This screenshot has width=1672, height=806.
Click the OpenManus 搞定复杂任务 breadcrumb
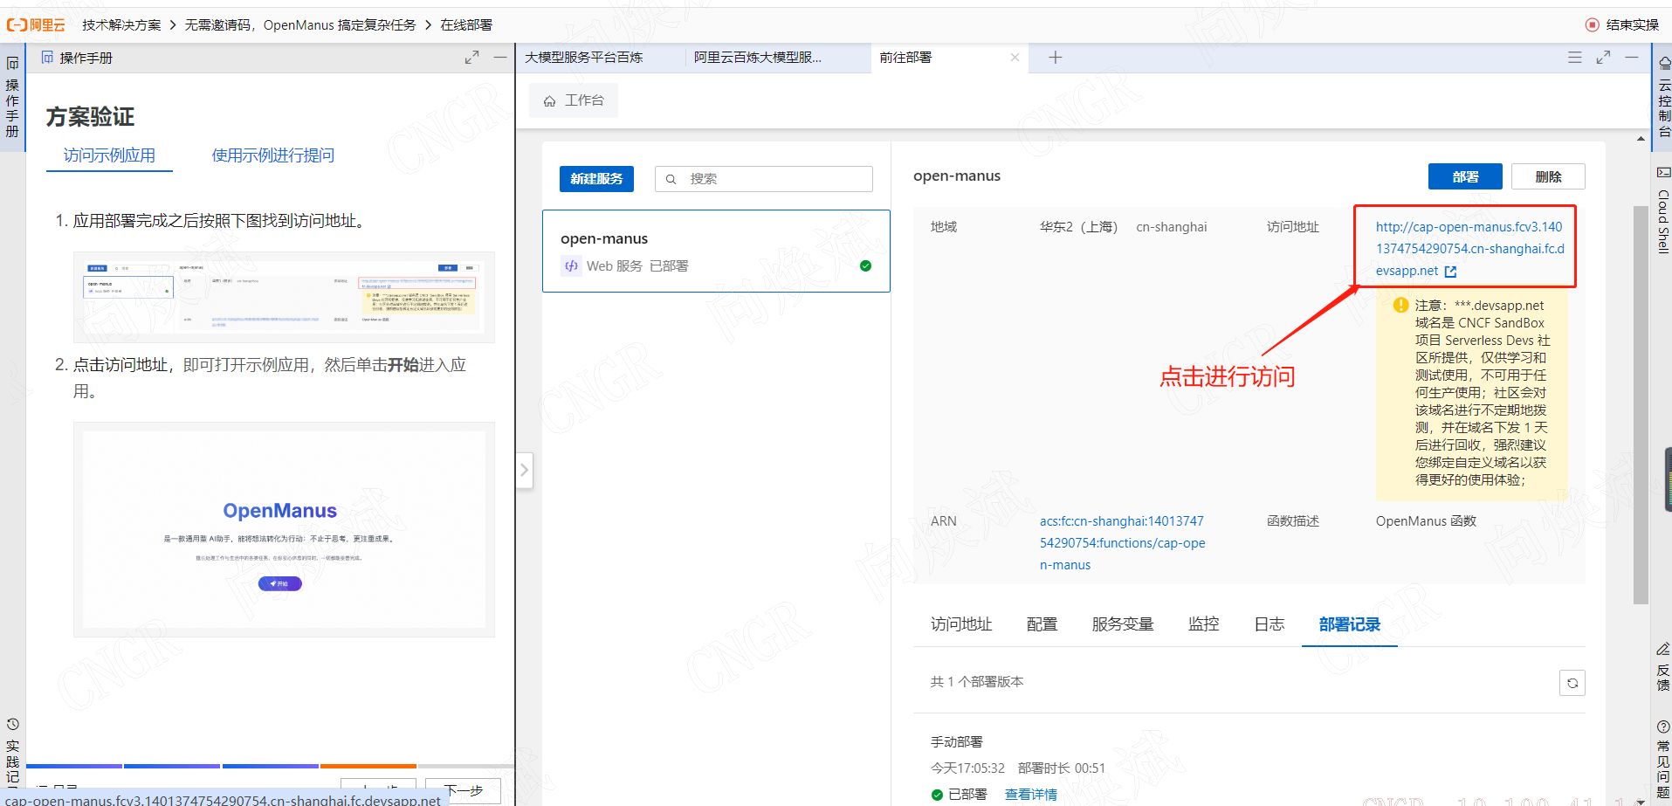(299, 25)
